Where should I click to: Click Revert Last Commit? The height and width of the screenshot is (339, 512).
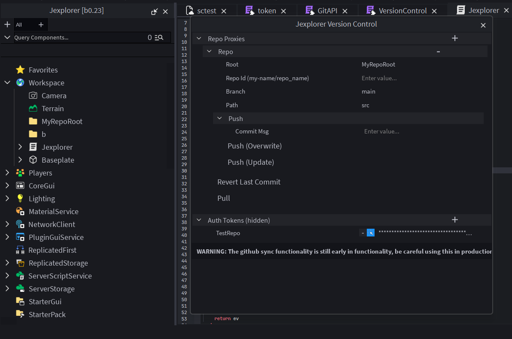pyautogui.click(x=249, y=182)
